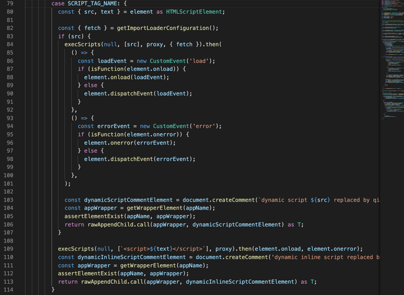Click 'if (src) {' on line 83
Image resolution: width=404 pixels, height=295 pixels.
tap(74, 36)
